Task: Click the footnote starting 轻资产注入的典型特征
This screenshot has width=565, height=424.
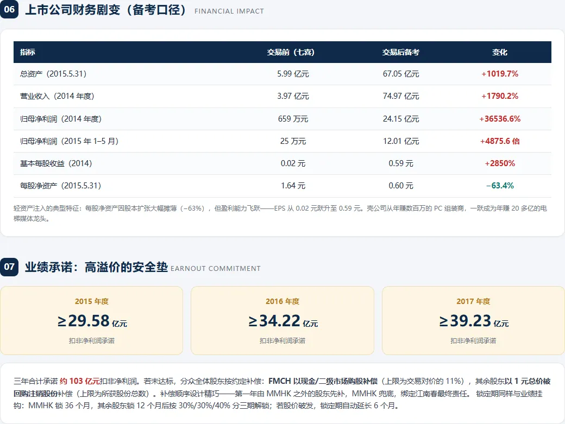Action: (x=280, y=213)
